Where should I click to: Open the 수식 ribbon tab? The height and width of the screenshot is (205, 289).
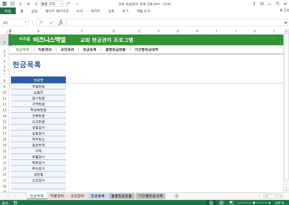[x=80, y=11]
